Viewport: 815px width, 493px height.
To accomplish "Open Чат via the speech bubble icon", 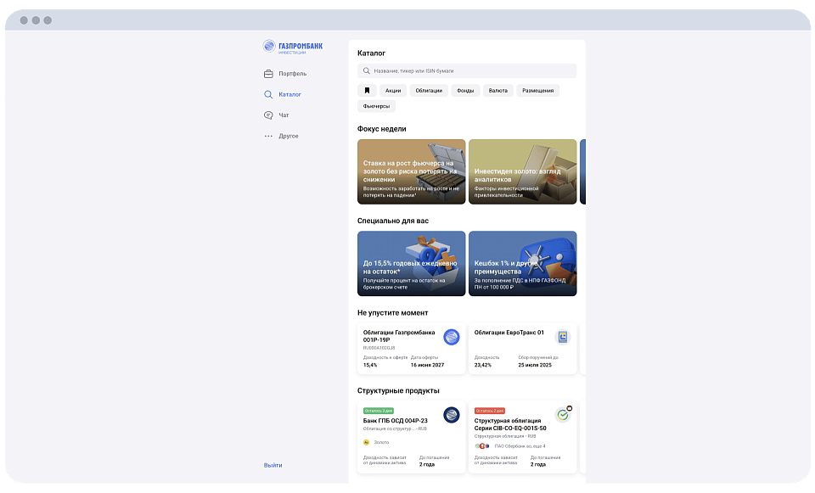I will (268, 115).
